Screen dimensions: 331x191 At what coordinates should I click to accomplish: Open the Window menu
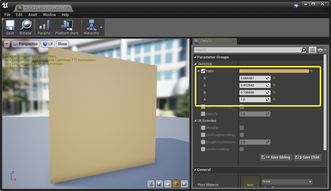point(49,15)
